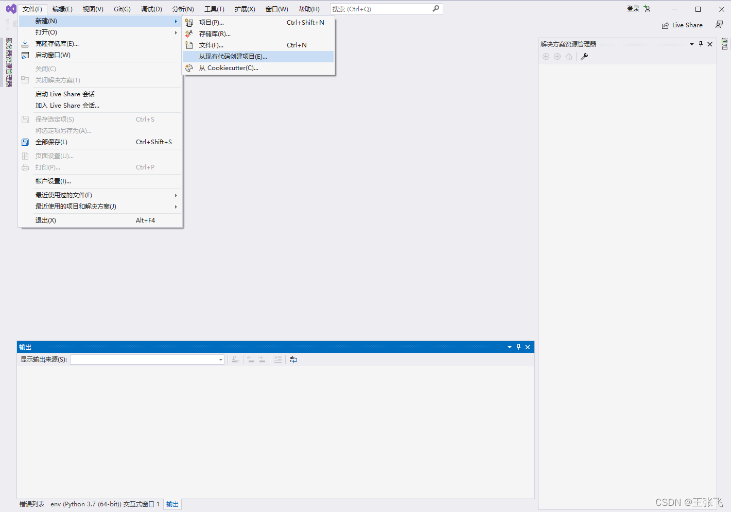
Task: Select 存储库(R)... in the New submenu
Action: click(258, 34)
